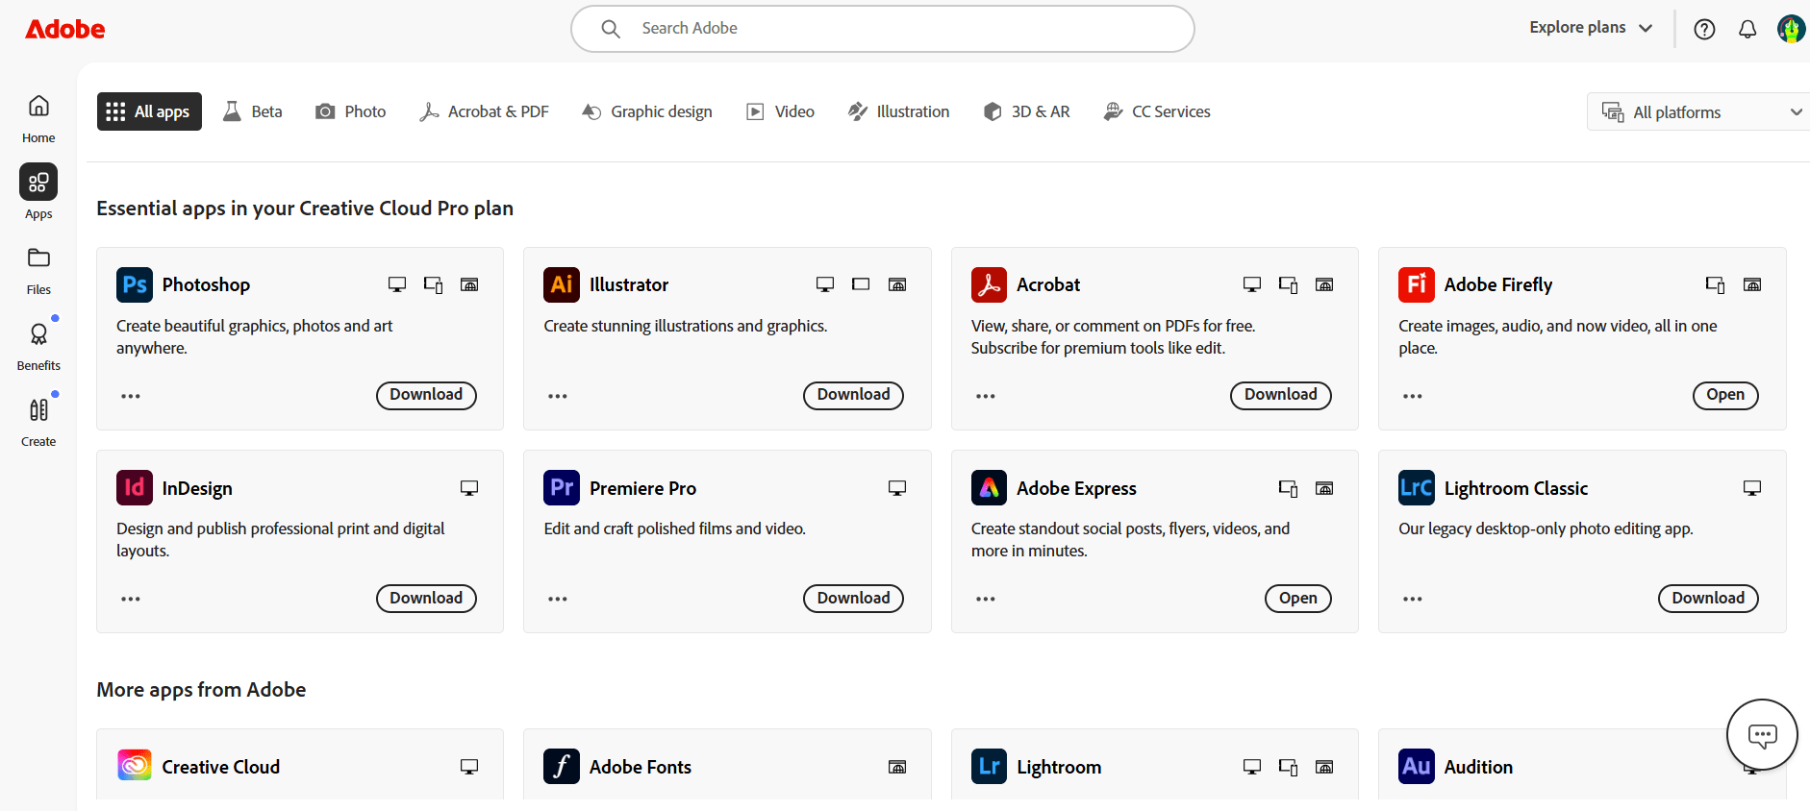Click the Lightroom Classic app icon
This screenshot has height=811, width=1810.
(1417, 487)
